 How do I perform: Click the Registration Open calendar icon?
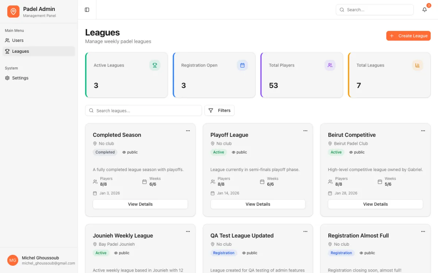tap(242, 65)
